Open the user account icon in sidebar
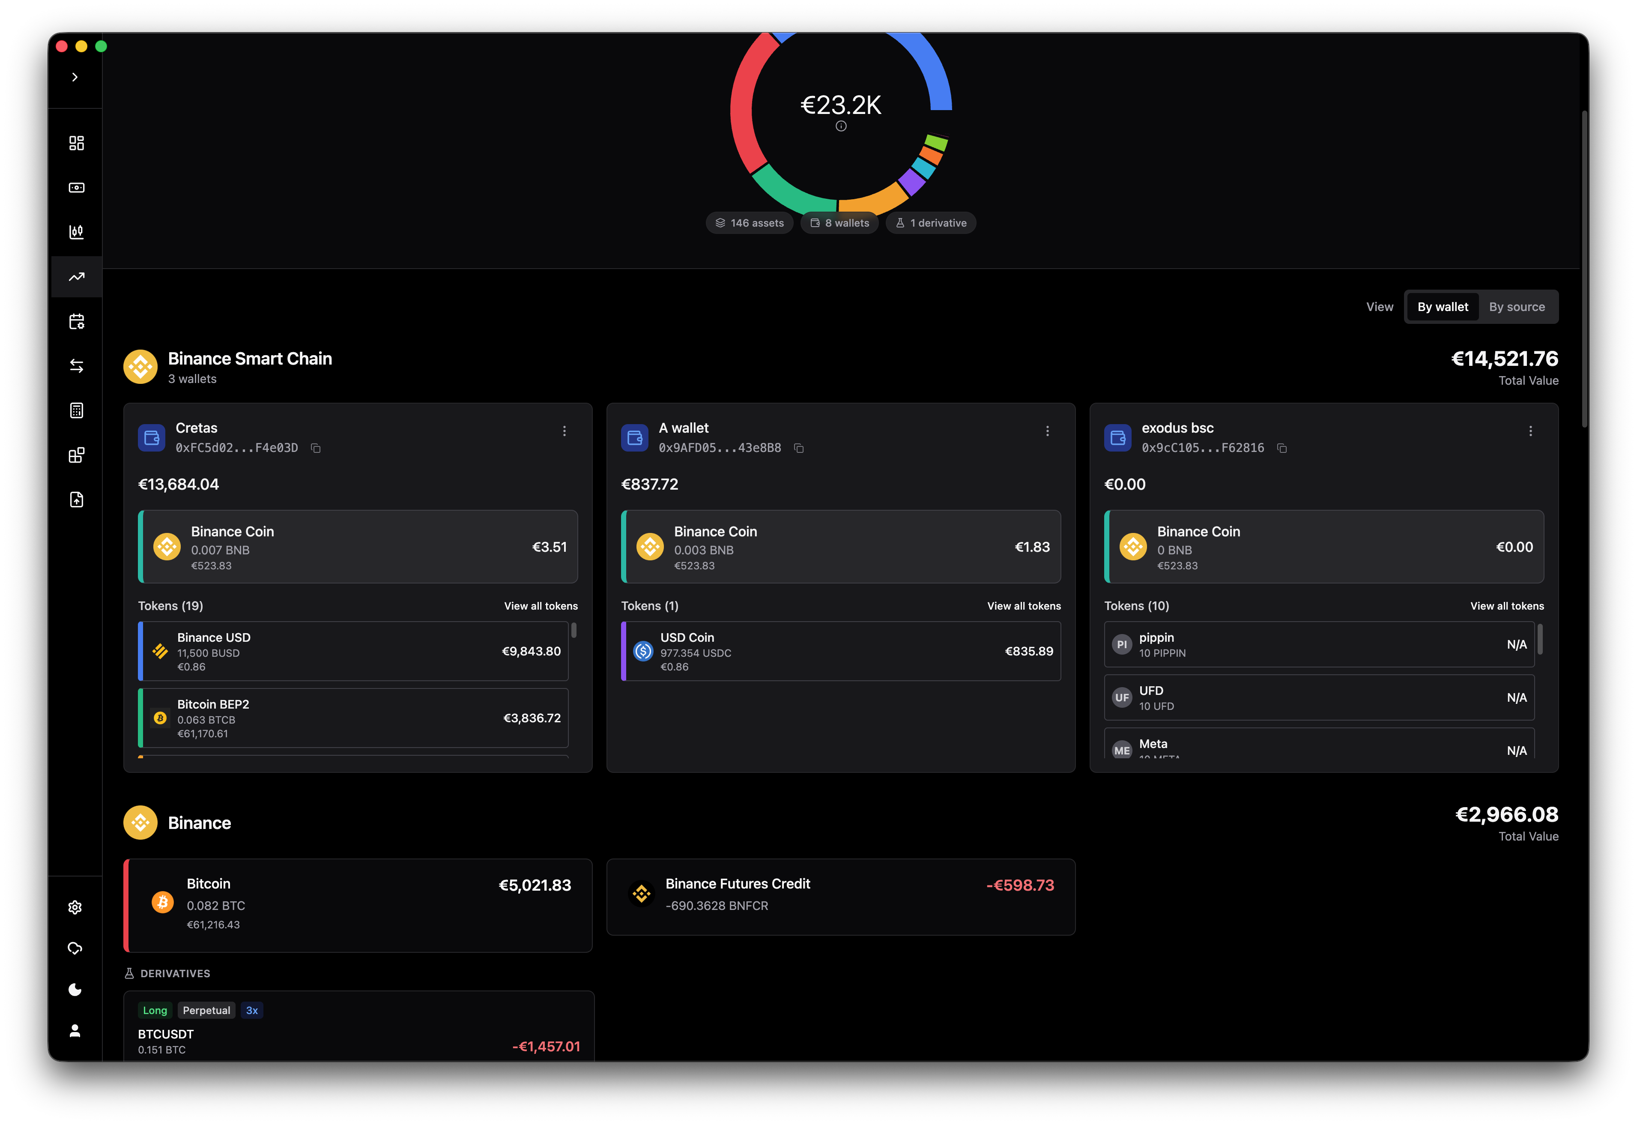This screenshot has width=1637, height=1125. 75,1031
